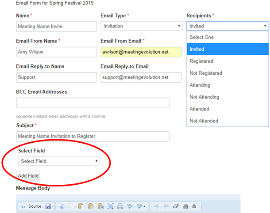The image size is (270, 213).
Task: Pick Attended in the Recipients list
Action: click(200, 109)
